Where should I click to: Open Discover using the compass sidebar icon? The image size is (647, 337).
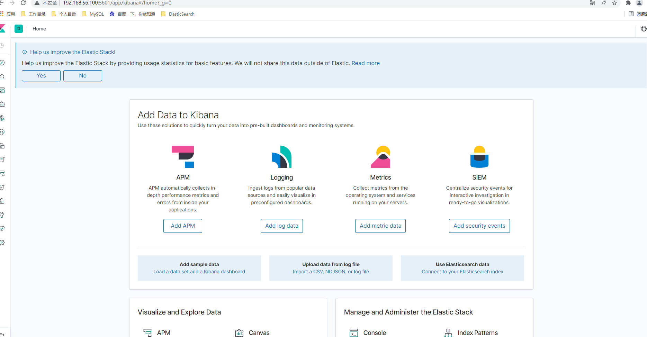click(x=3, y=63)
